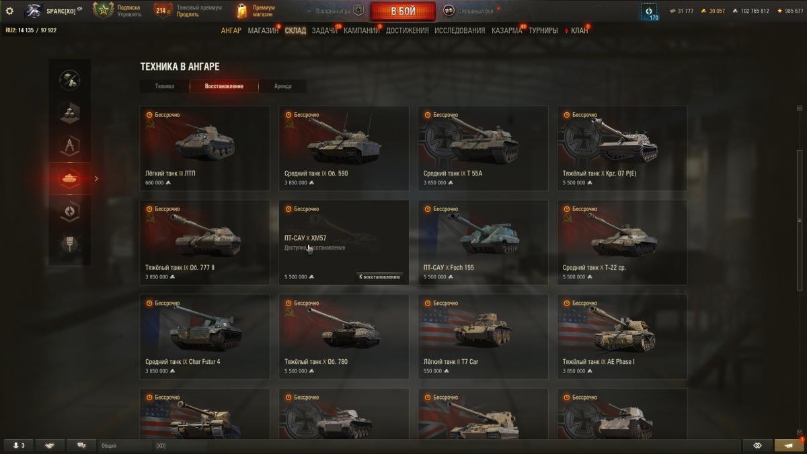Switch to the Аренда tab
This screenshot has height=454, width=807.
[283, 86]
